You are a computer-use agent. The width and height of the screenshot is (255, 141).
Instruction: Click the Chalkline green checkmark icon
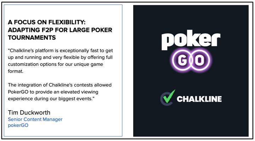click(169, 96)
